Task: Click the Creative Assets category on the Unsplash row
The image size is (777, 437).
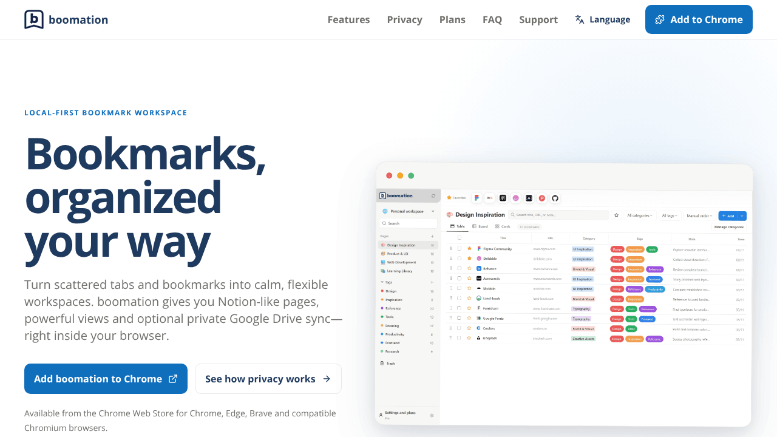Action: click(x=584, y=338)
